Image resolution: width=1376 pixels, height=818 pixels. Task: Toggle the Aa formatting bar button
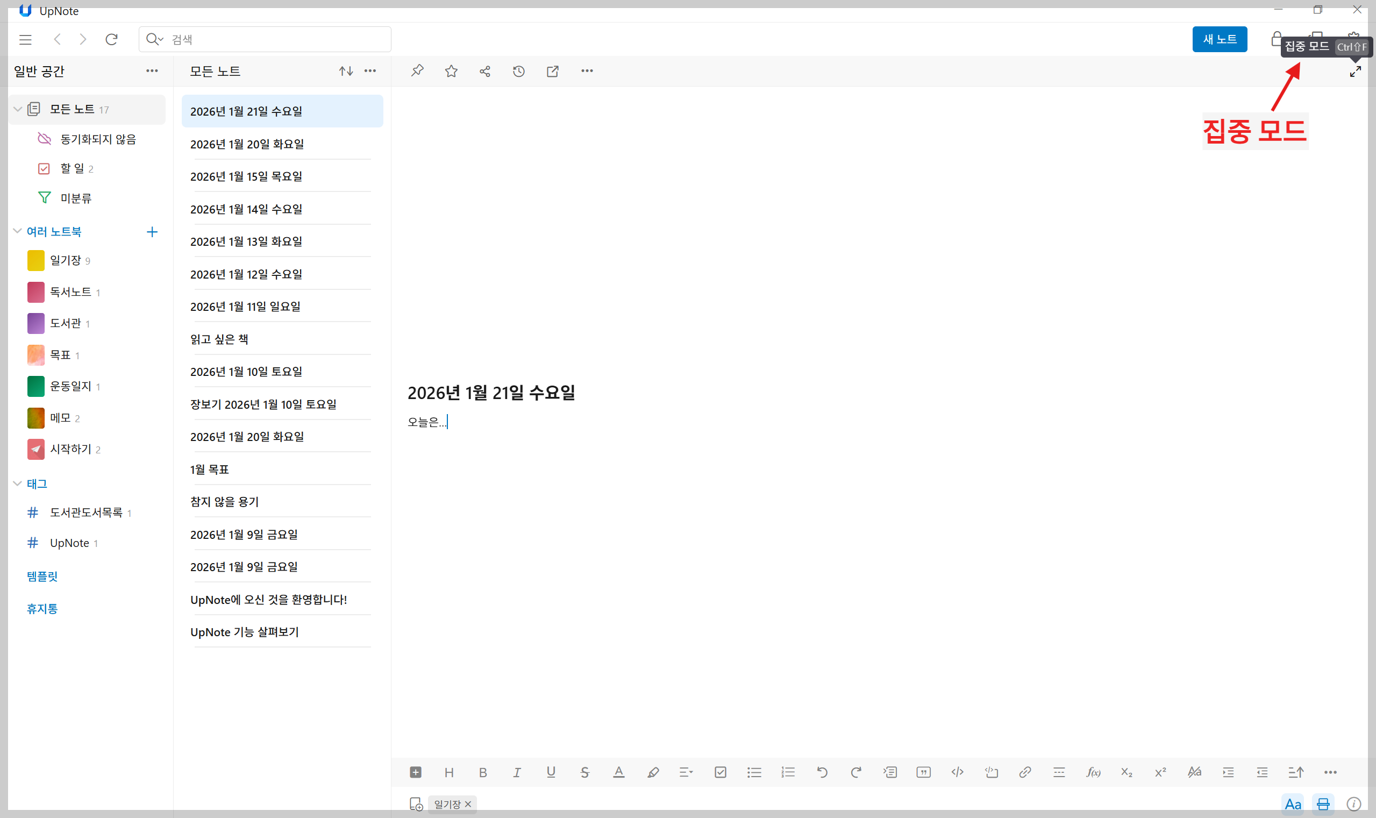click(x=1293, y=804)
